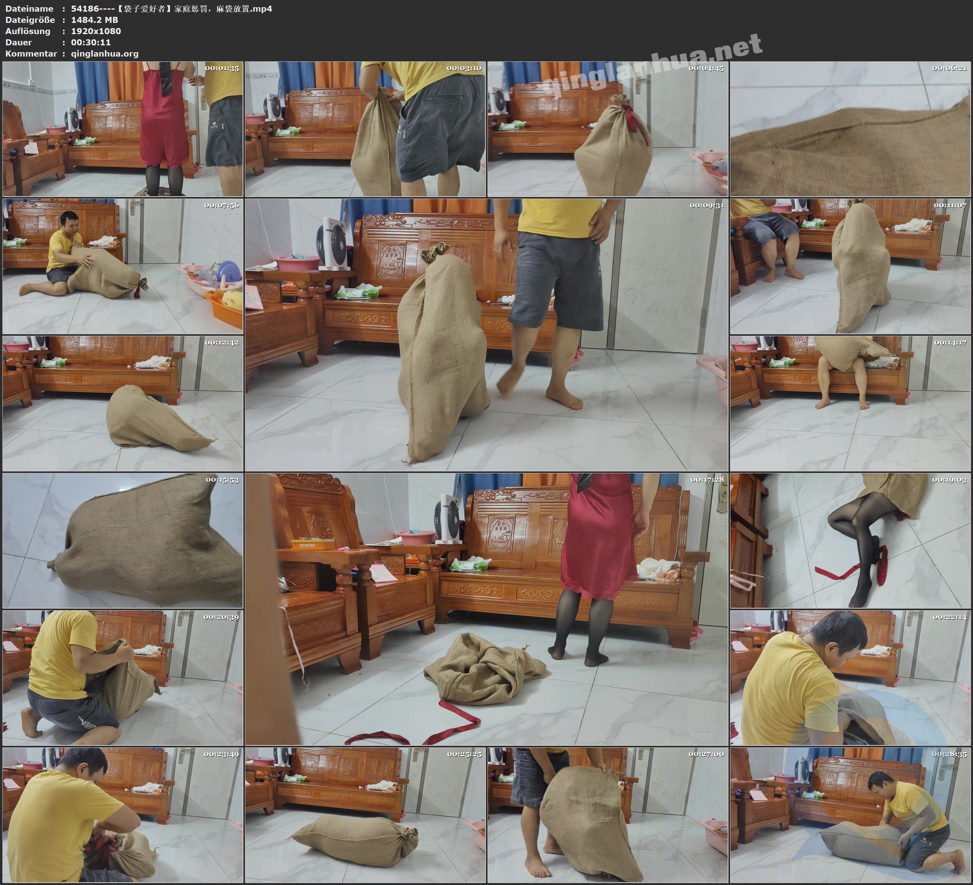Click the file name starting with 54186
Image resolution: width=973 pixels, height=885 pixels.
[171, 9]
